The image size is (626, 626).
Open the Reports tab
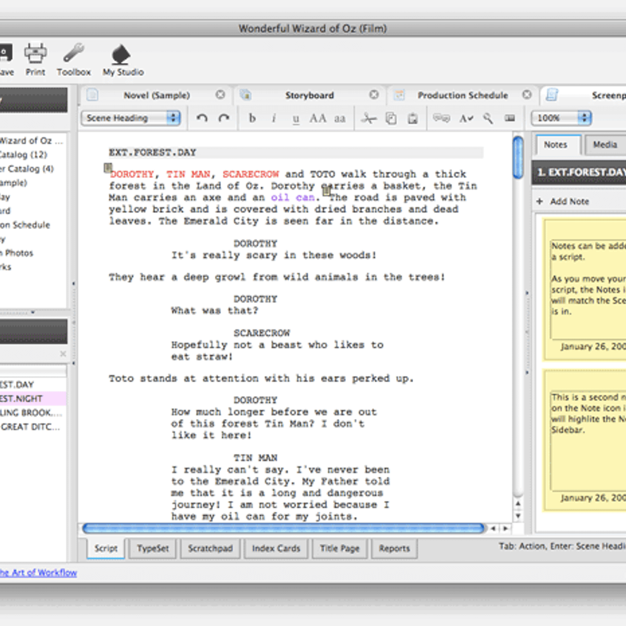394,548
